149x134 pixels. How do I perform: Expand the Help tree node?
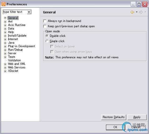pyautogui.click(x=5, y=32)
